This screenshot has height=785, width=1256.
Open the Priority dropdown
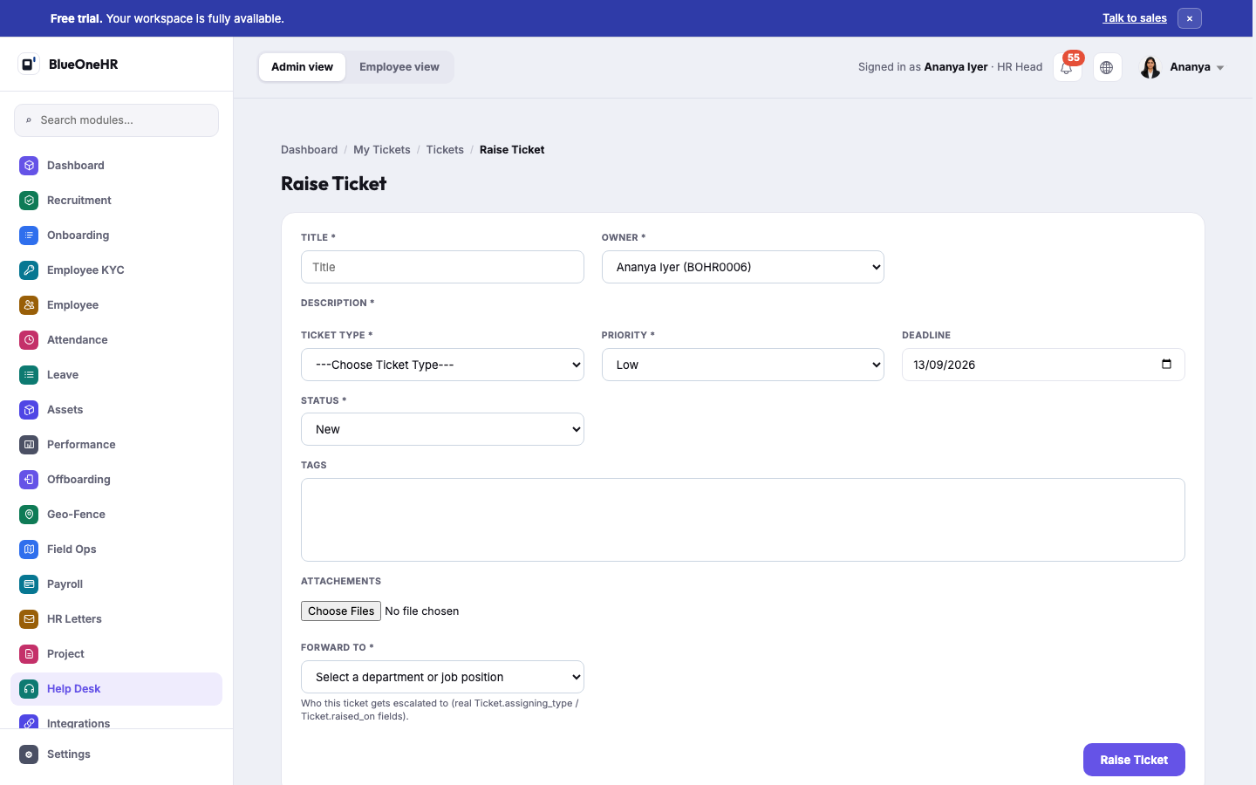pyautogui.click(x=743, y=365)
